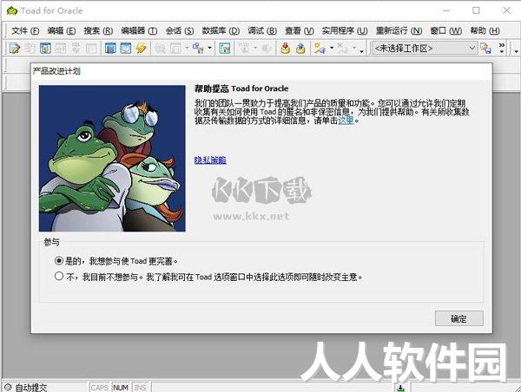Click the 自动提交 status bar text
The height and width of the screenshot is (392, 521).
click(x=31, y=388)
